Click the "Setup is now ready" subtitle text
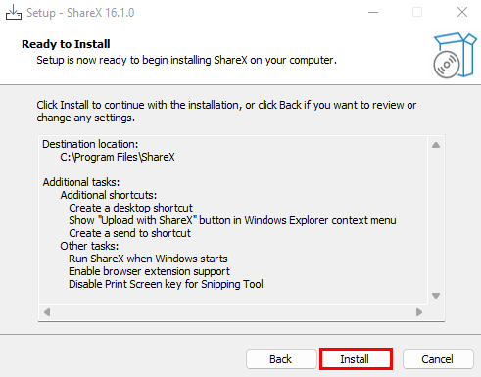The image size is (481, 377). tap(186, 60)
